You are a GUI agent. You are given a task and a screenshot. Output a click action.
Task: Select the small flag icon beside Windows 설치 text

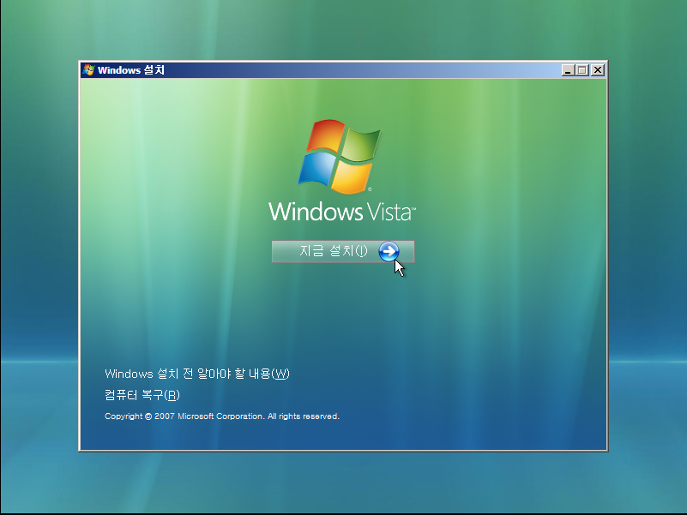pyautogui.click(x=88, y=70)
